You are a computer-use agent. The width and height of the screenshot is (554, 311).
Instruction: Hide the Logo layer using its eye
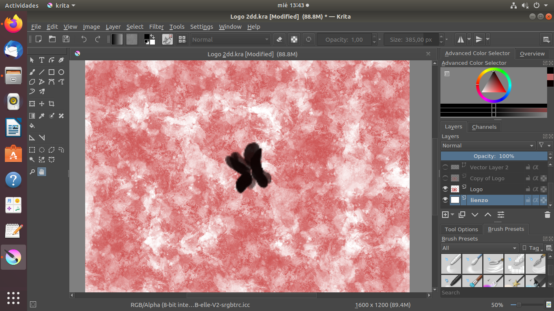(x=445, y=189)
